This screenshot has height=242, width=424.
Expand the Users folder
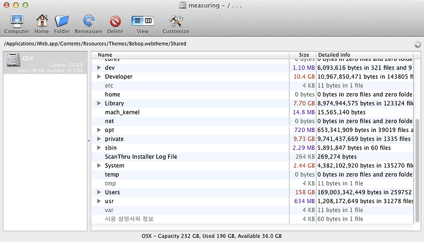pos(99,192)
